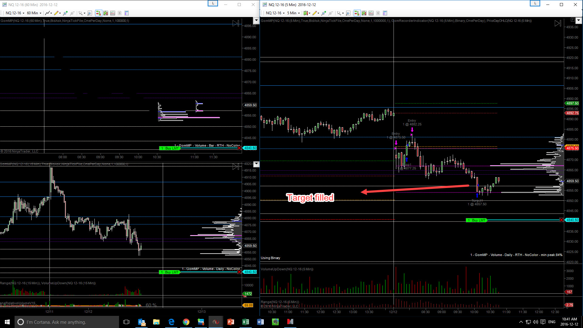Viewport: 583px width, 328px height.
Task: Click the 1472 volume value marker in 15 Min chart
Action: [x=248, y=294]
